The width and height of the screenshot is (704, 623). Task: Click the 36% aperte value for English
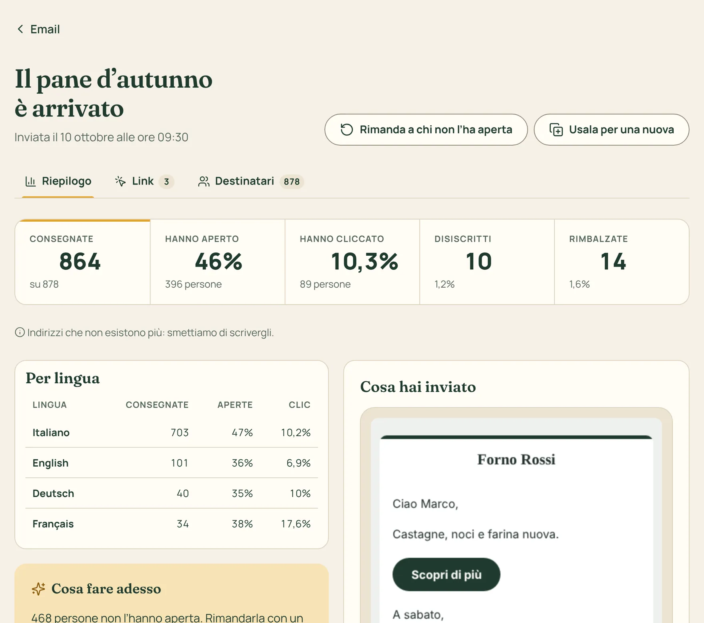click(242, 463)
